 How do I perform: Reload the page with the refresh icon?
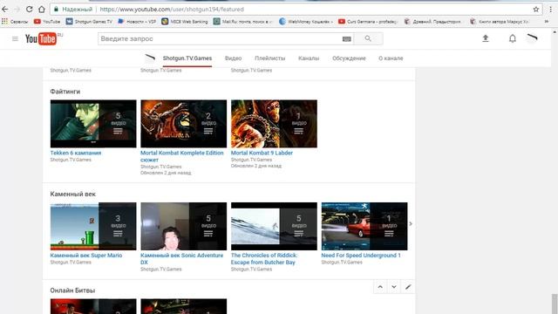click(x=29, y=10)
